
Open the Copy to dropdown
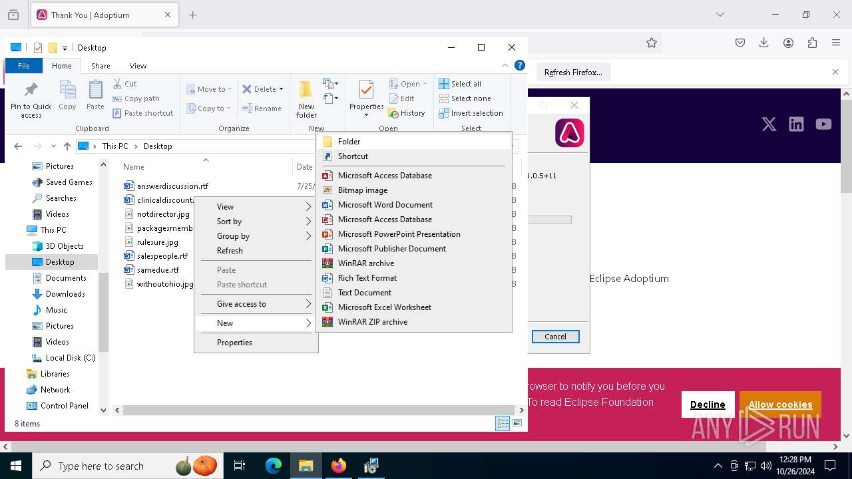(209, 108)
